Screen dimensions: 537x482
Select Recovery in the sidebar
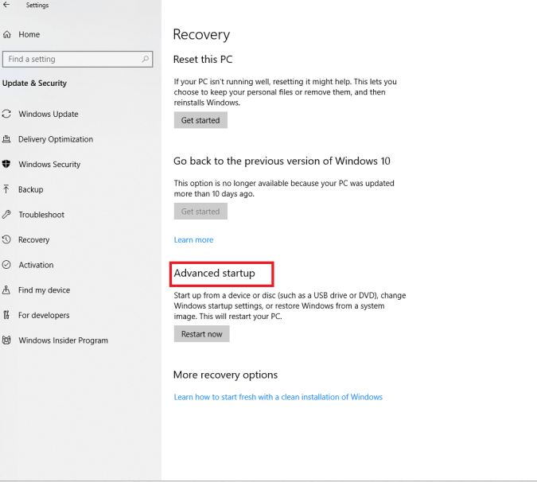tap(34, 240)
